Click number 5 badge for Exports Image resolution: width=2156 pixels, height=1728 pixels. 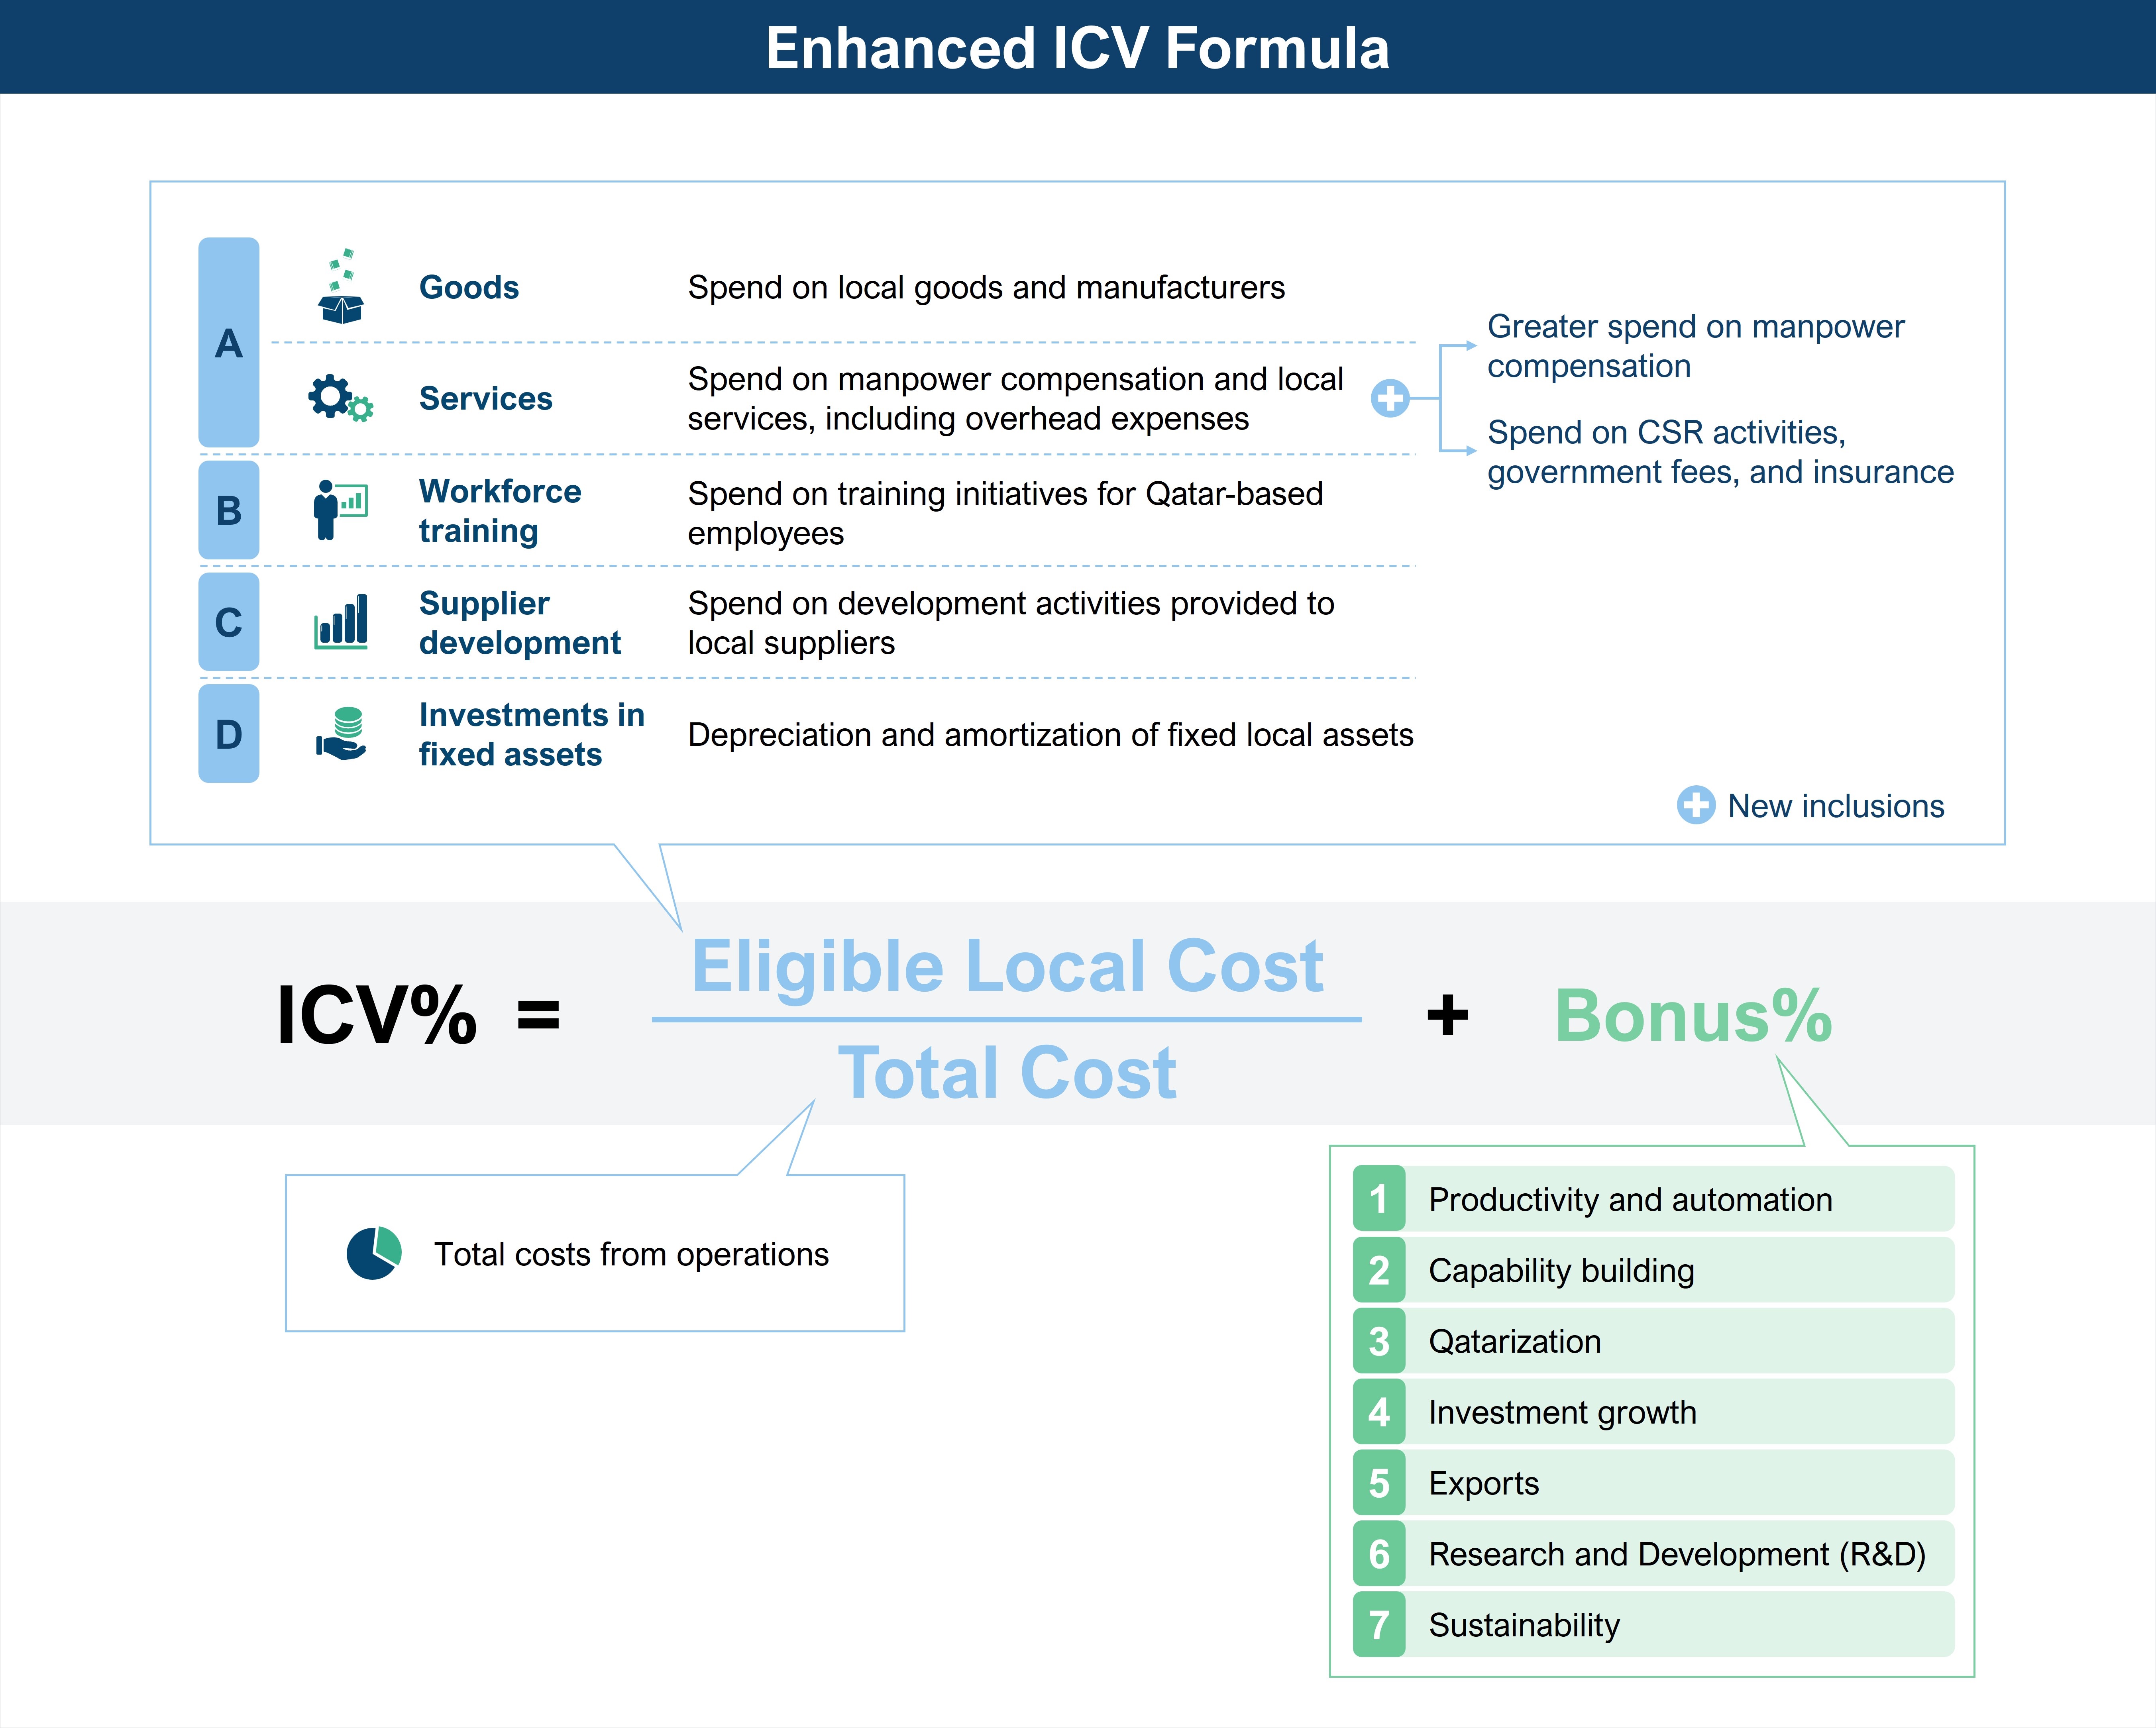point(1379,1482)
